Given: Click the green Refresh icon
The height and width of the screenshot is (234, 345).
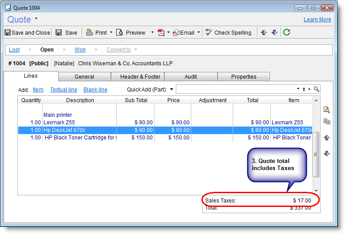Looking at the screenshot, I should tap(286, 32).
